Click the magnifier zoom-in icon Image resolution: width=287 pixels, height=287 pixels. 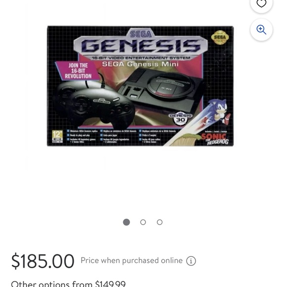(261, 30)
